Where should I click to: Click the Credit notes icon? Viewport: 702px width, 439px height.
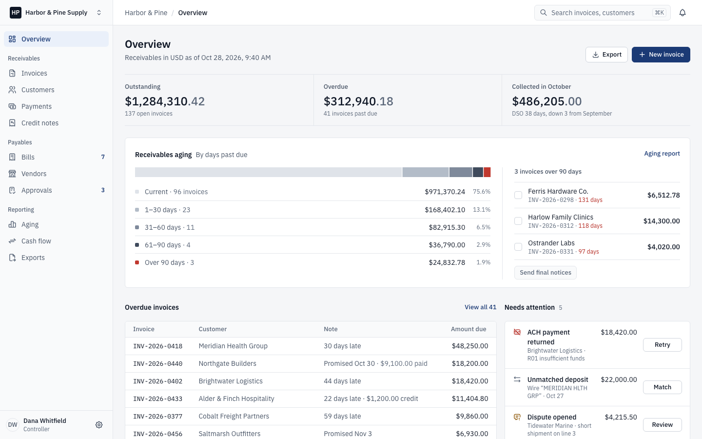(x=12, y=123)
